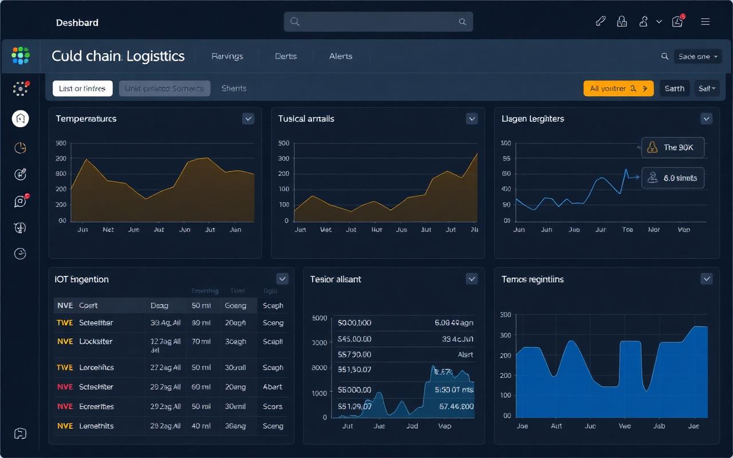733x458 pixels.
Task: Select the Ravings menu item
Action: (x=227, y=56)
